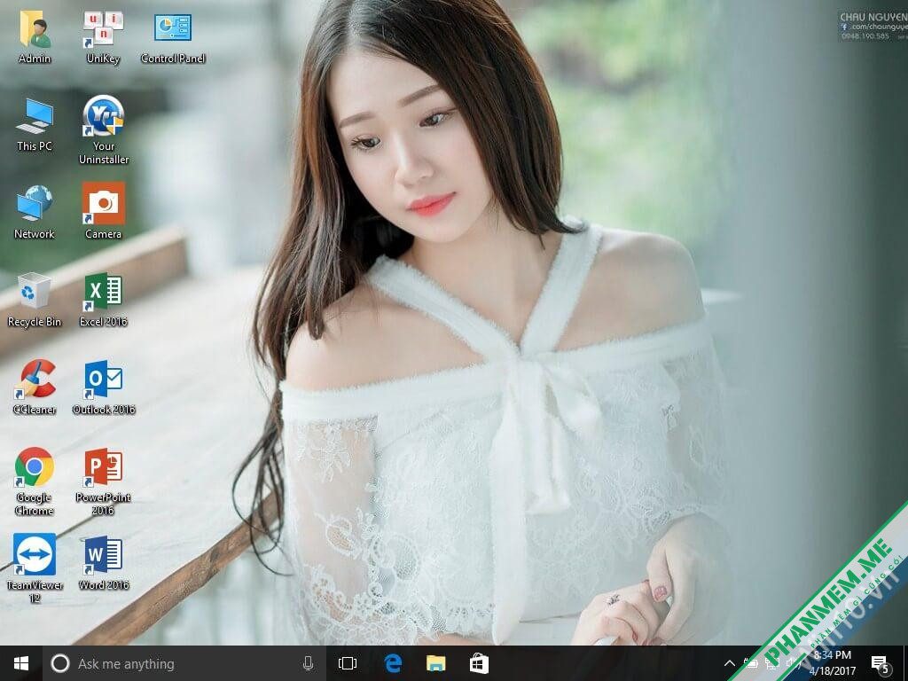Open the Windows Store taskbar icon

(x=479, y=663)
